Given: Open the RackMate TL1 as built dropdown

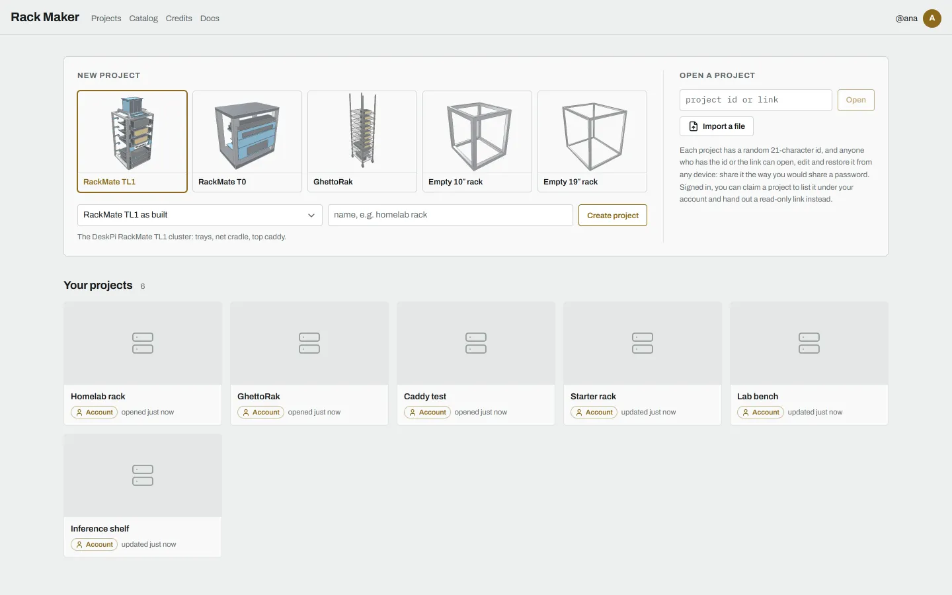Looking at the screenshot, I should tap(200, 215).
